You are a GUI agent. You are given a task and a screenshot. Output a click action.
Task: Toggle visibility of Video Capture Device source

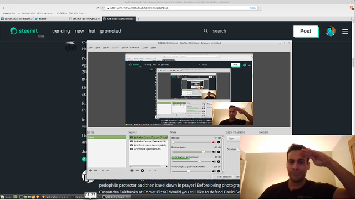(x=131, y=145)
